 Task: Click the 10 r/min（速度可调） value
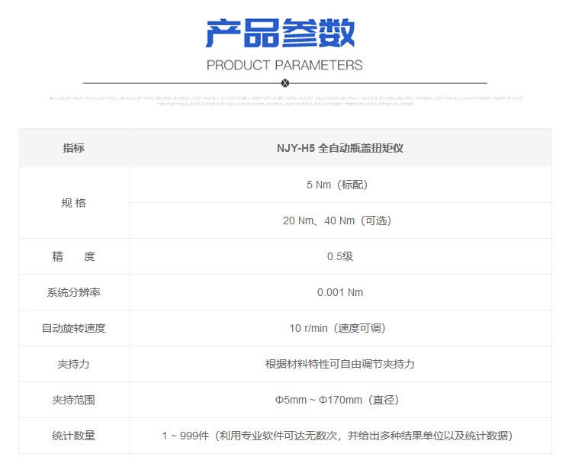340,328
